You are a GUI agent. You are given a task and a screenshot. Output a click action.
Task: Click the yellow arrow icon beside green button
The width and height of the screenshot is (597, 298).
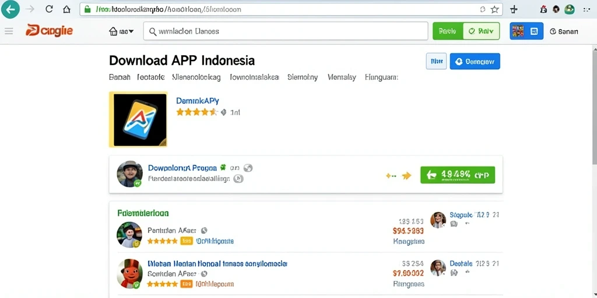(406, 175)
